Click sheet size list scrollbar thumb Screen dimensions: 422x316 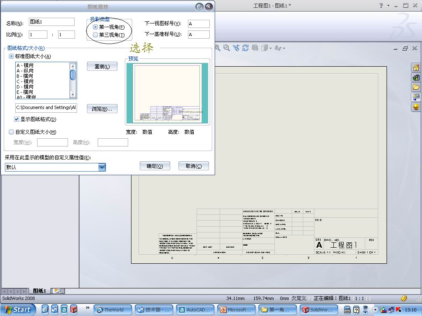[x=73, y=75]
